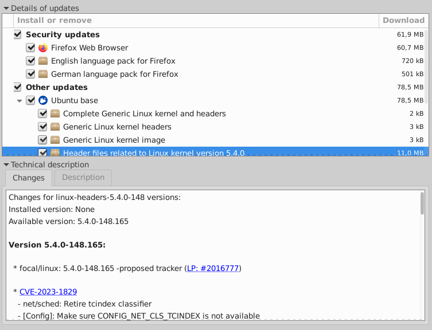Select the Ubuntu base row label
The image size is (432, 330).
75,100
